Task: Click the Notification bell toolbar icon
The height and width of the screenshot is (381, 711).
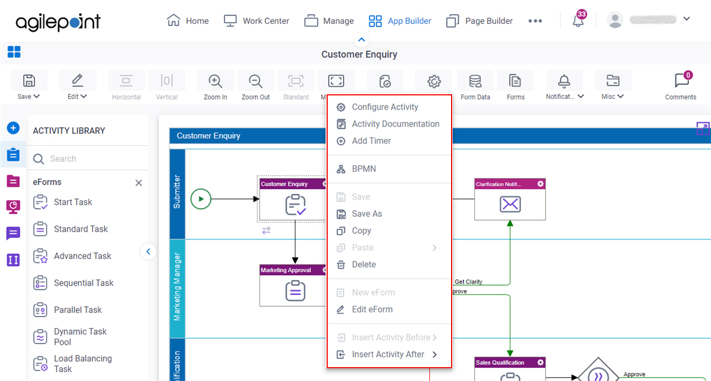Action: (564, 81)
